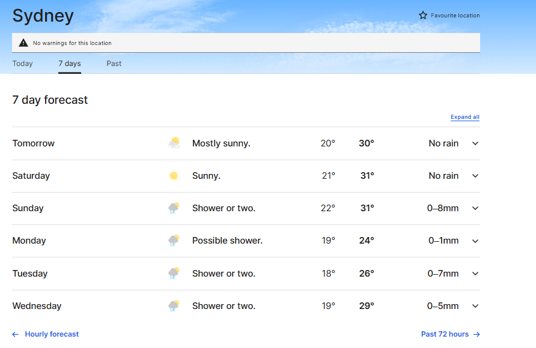
Task: Click Tomorrow's mostly sunny weather icon
Action: pos(174,143)
